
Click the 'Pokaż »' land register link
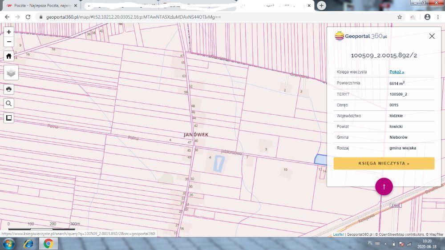396,72
